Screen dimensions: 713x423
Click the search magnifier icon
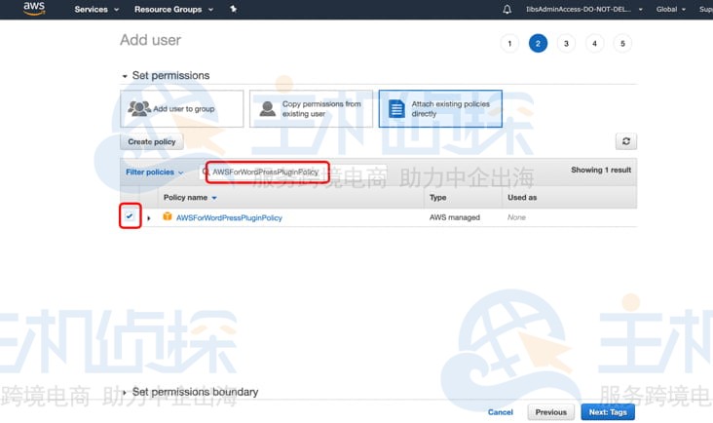(206, 172)
